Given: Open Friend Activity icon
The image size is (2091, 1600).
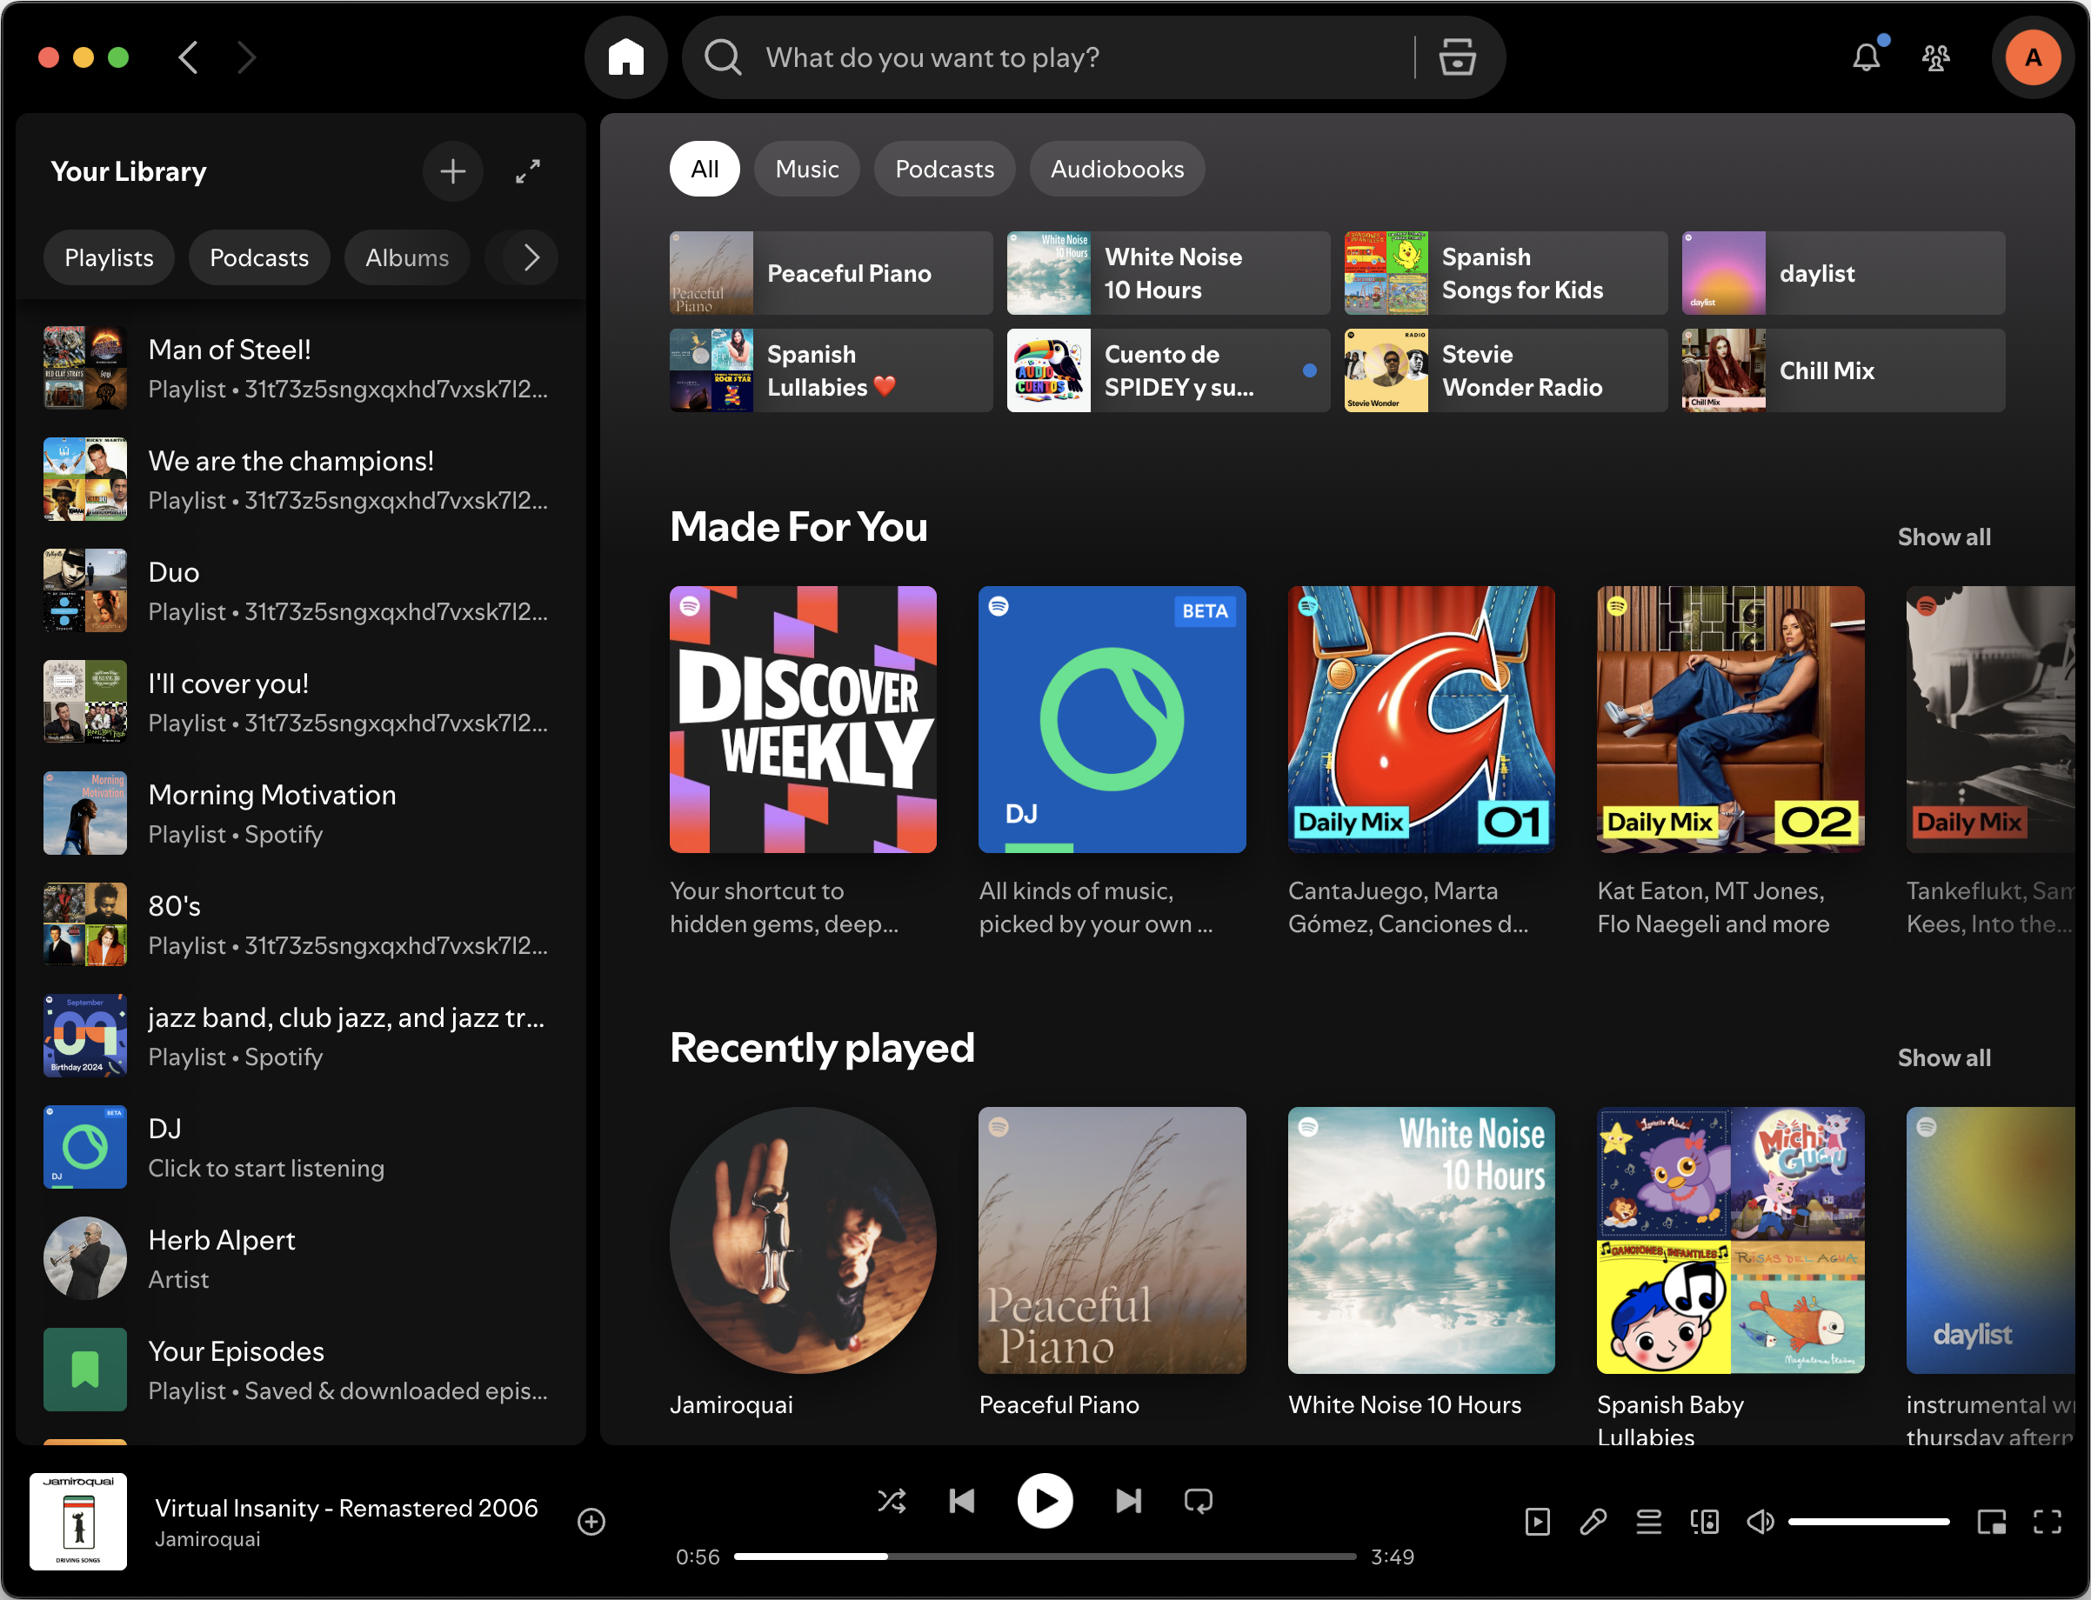Looking at the screenshot, I should tap(1935, 58).
